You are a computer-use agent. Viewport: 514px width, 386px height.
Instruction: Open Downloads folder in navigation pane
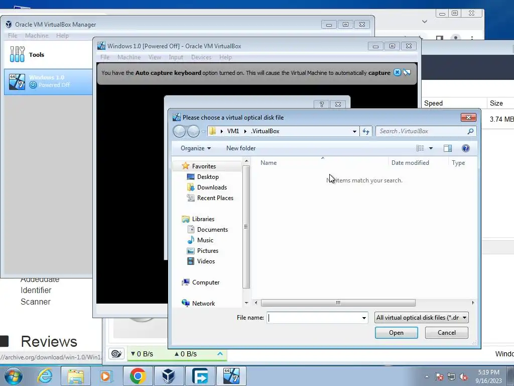212,187
